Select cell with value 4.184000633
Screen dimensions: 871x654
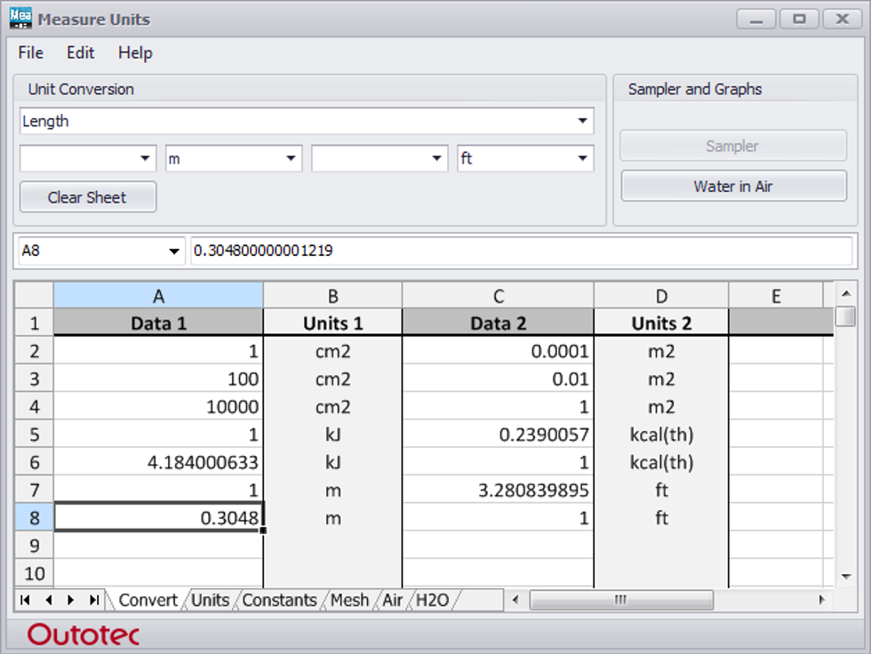click(x=158, y=462)
